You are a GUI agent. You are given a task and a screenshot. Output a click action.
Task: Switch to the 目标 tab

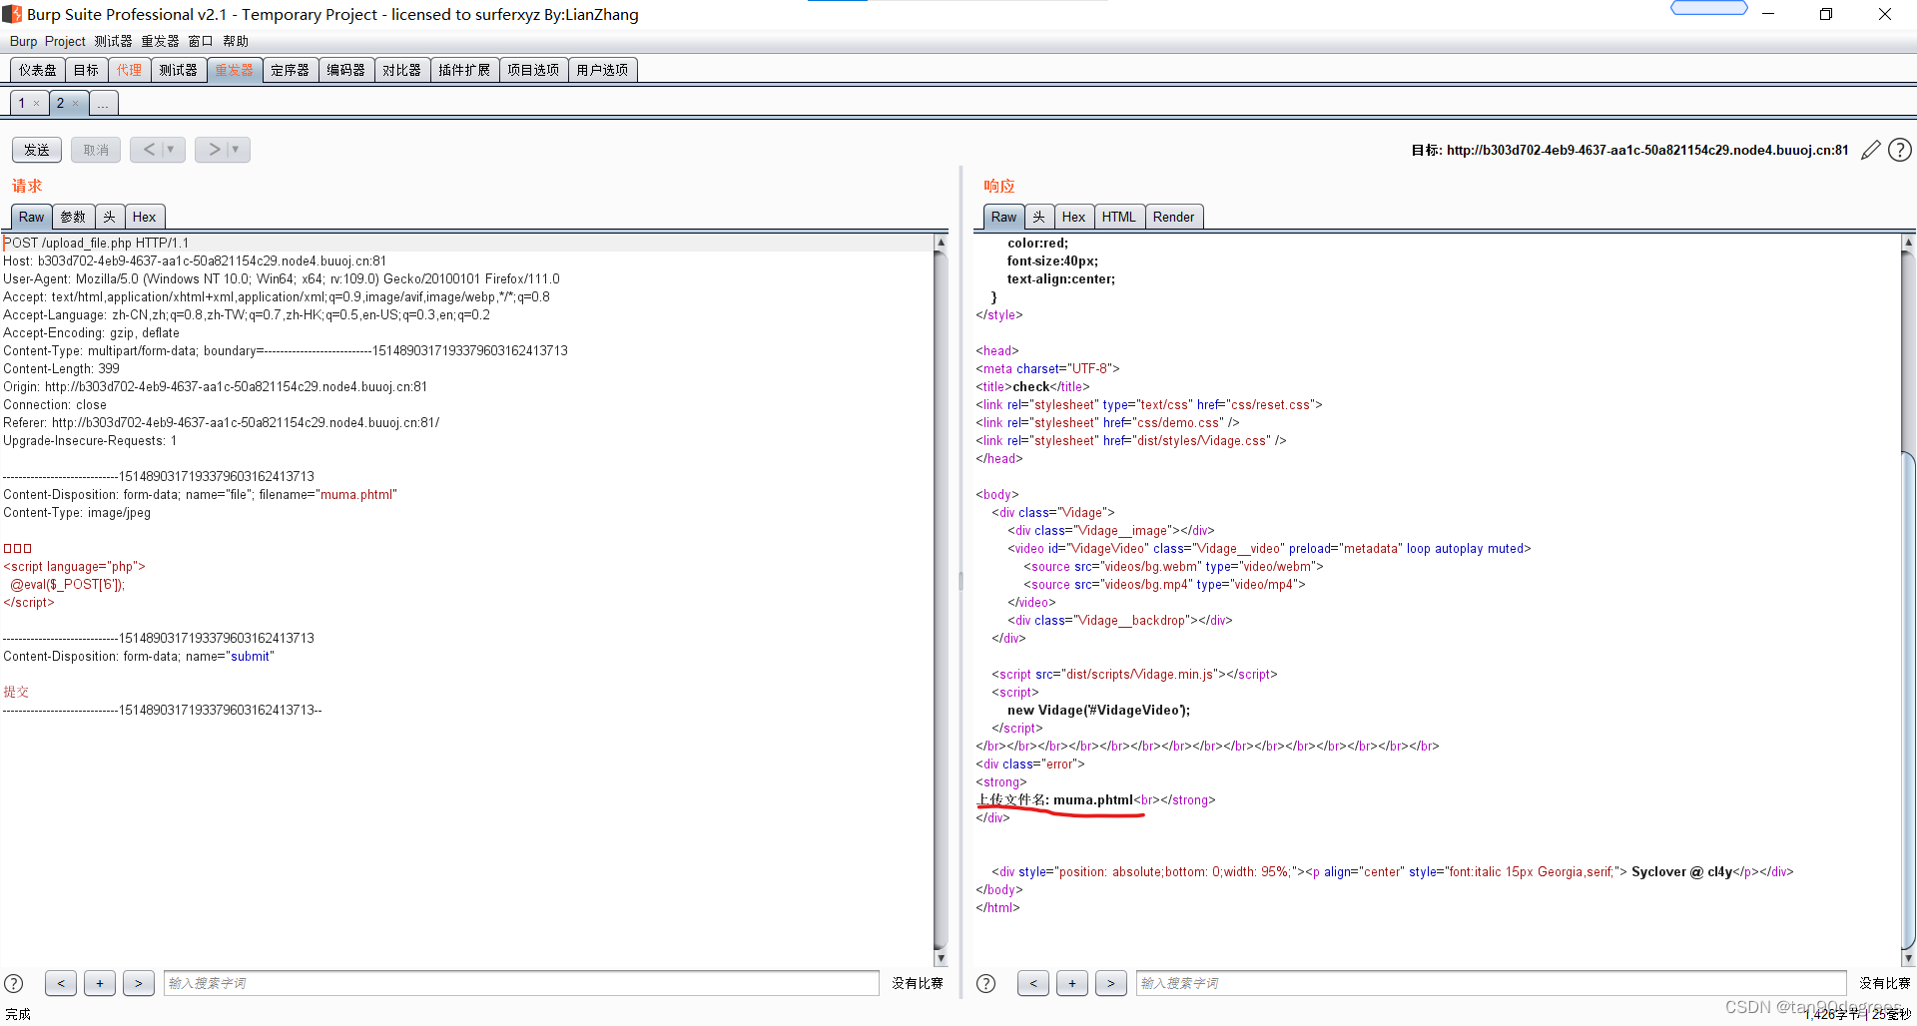pyautogui.click(x=87, y=70)
